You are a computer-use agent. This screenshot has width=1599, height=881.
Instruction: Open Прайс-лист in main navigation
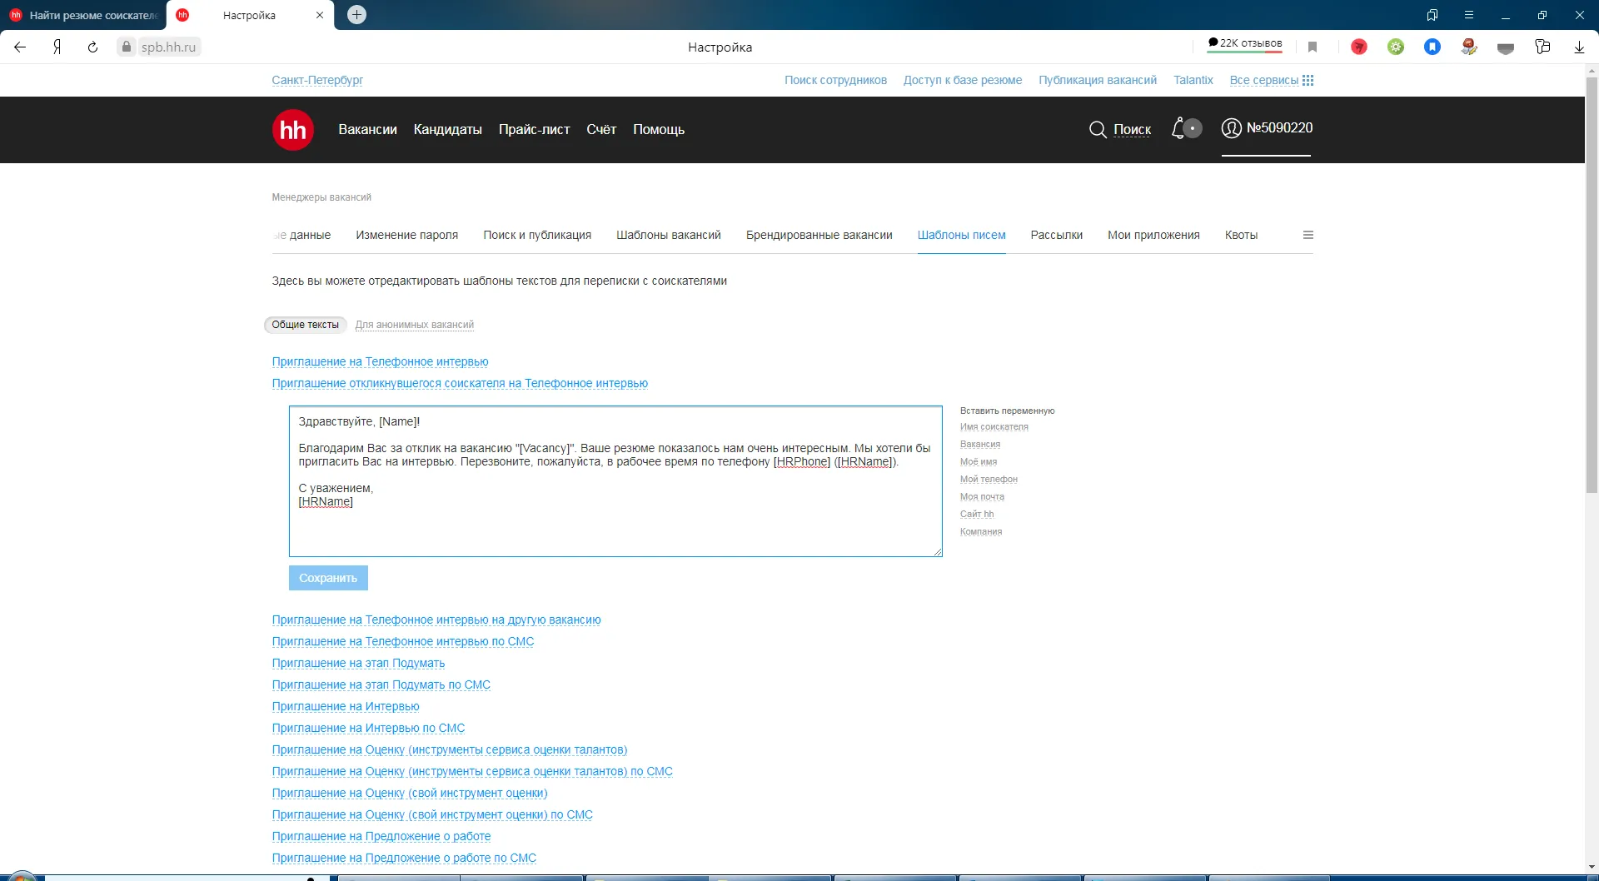[534, 129]
